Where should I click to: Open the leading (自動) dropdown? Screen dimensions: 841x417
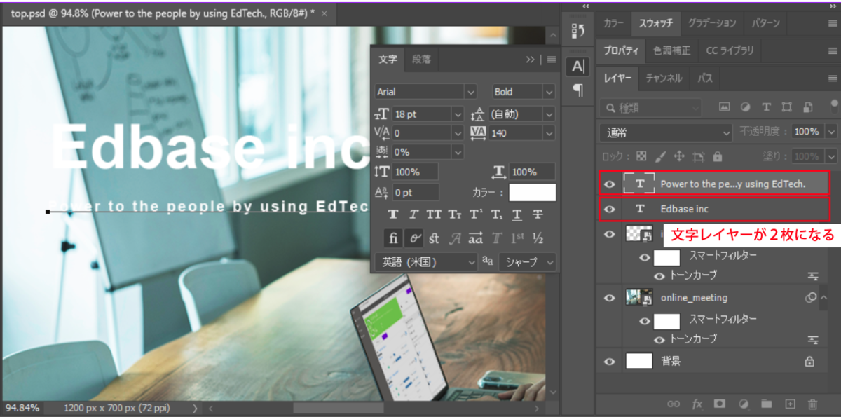point(549,114)
